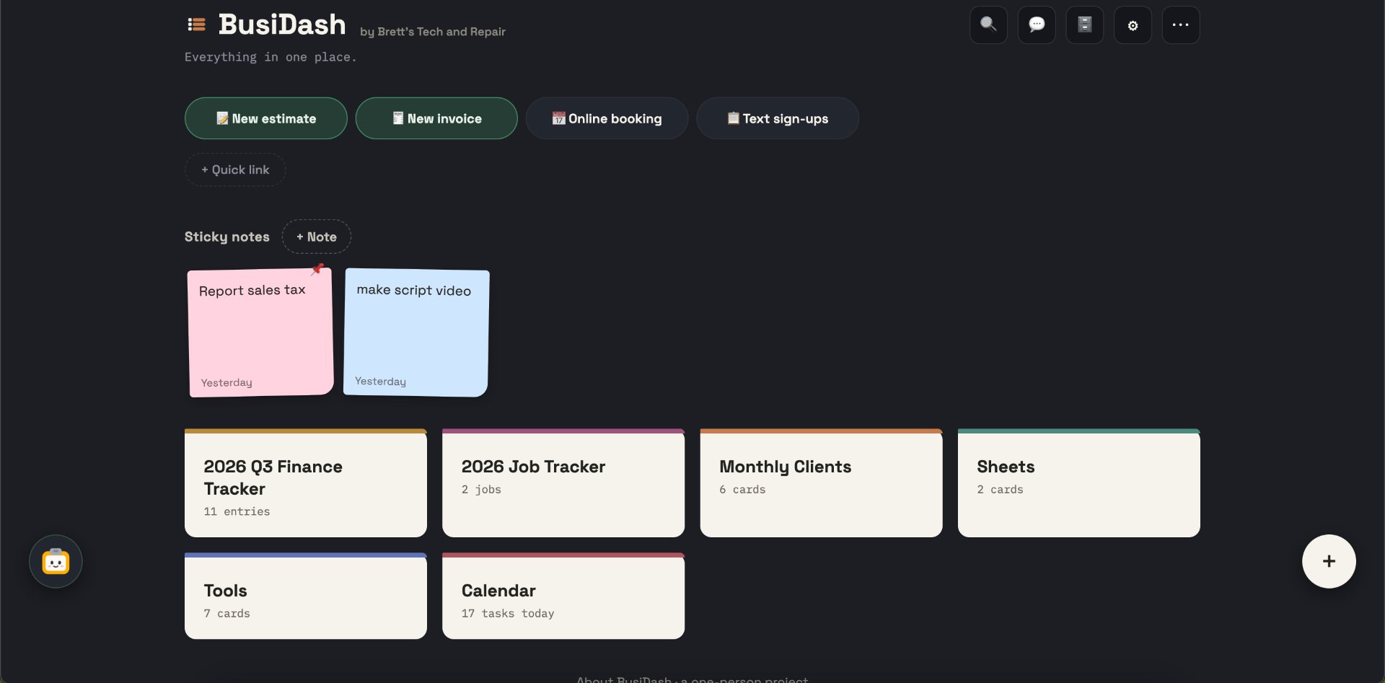The height and width of the screenshot is (683, 1385).
Task: Open settings via the gear icon
Action: pos(1133,25)
